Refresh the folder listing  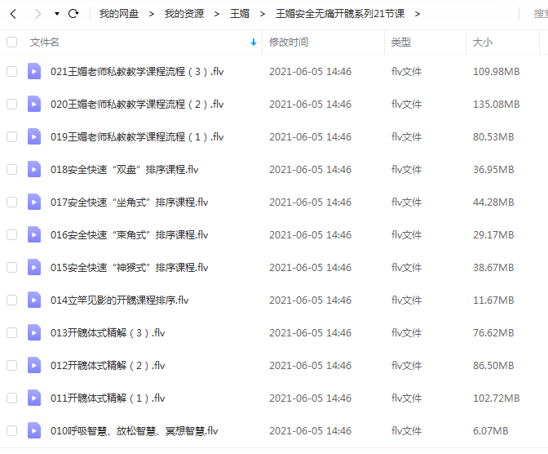(73, 14)
